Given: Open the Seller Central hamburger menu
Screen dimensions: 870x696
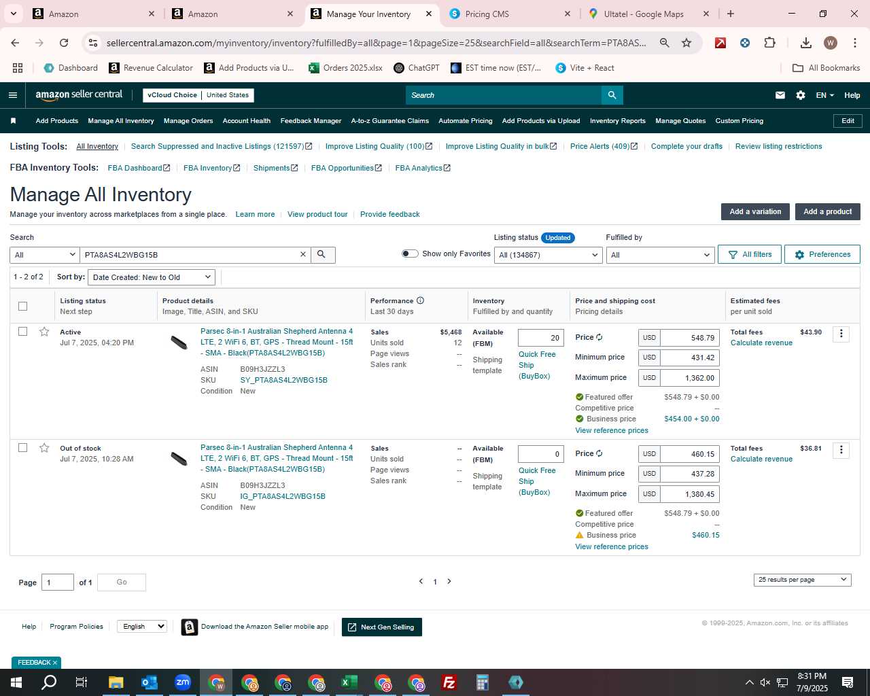Looking at the screenshot, I should click(13, 95).
